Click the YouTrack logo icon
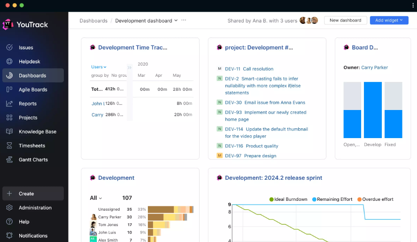The width and height of the screenshot is (417, 242). pos(8,25)
